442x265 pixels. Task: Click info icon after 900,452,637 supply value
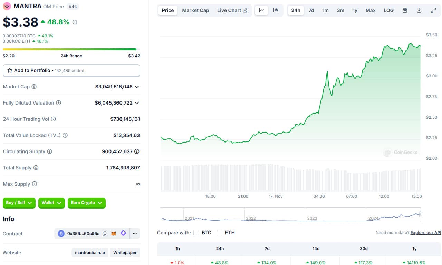(137, 151)
